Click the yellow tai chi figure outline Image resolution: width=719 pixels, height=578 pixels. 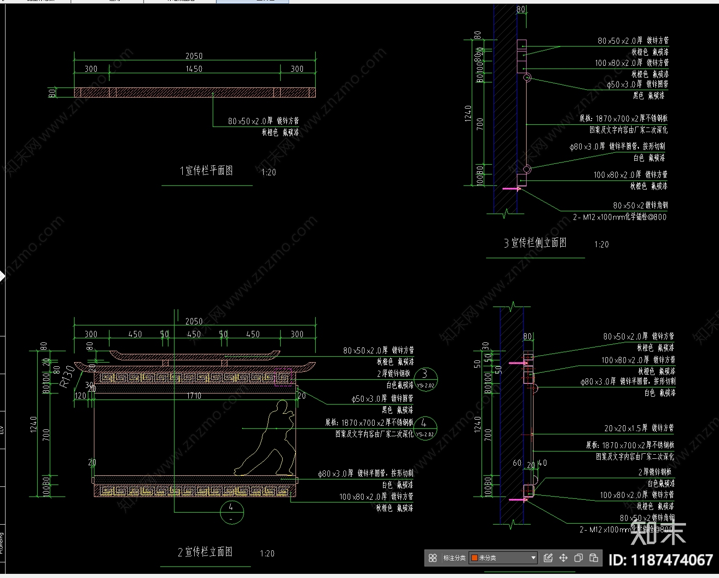tap(265, 438)
